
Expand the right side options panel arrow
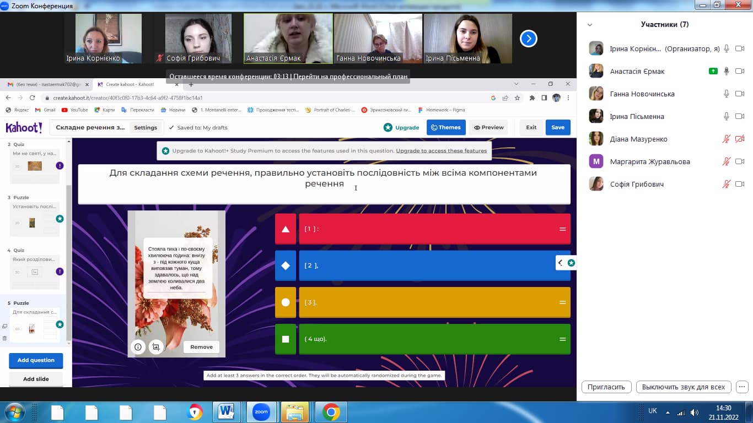(x=560, y=263)
